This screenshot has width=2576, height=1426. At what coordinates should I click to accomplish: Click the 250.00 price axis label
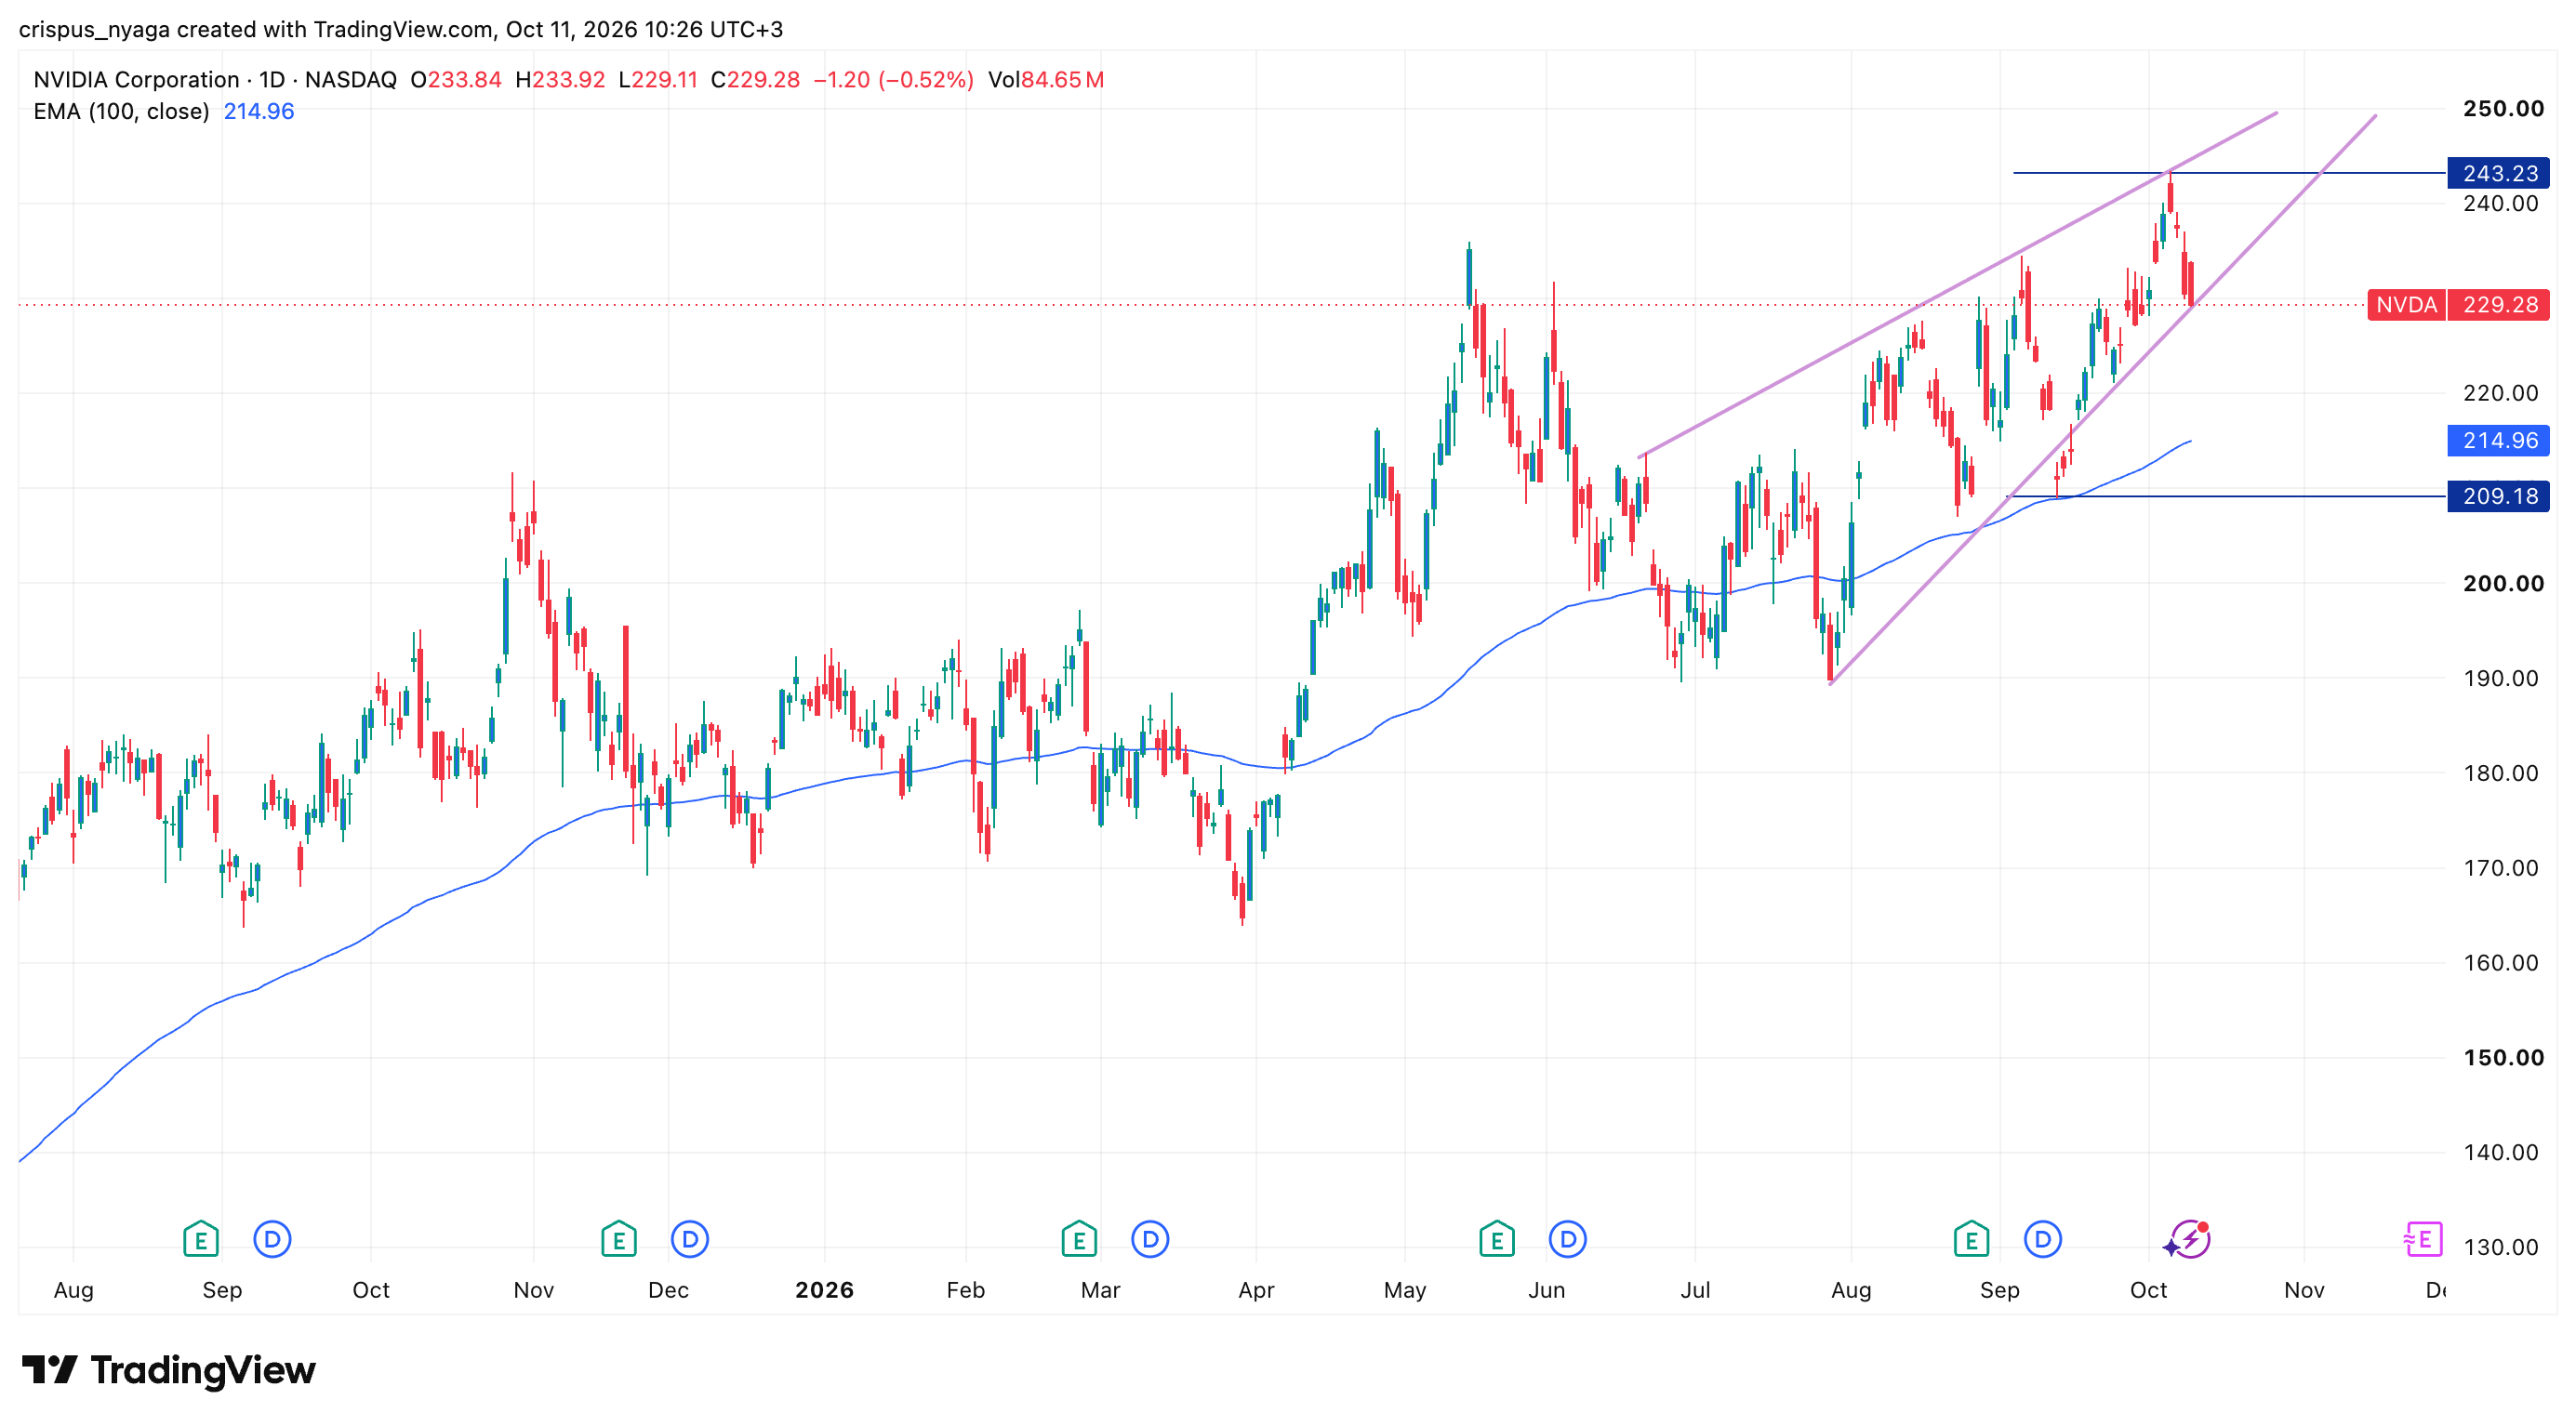[x=2503, y=108]
